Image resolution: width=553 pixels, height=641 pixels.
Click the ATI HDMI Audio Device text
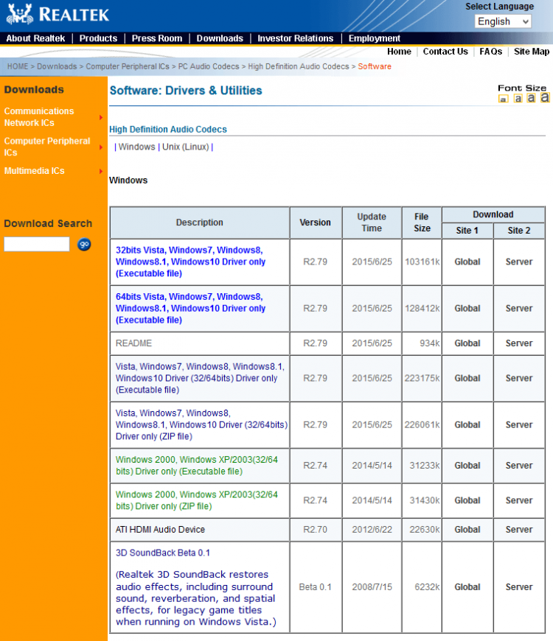pos(160,530)
